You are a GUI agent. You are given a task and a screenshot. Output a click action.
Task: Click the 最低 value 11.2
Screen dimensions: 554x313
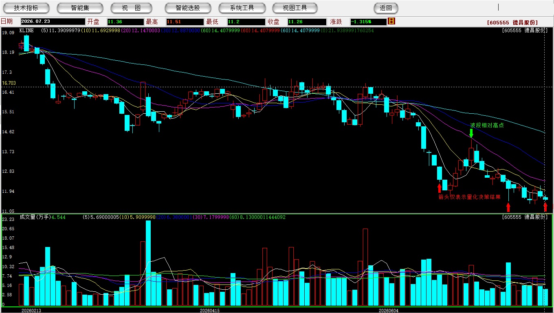point(246,22)
